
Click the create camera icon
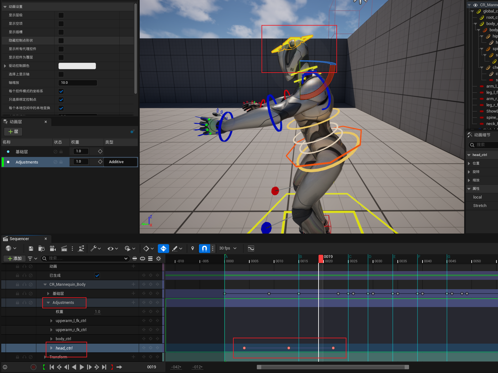pyautogui.click(x=53, y=249)
